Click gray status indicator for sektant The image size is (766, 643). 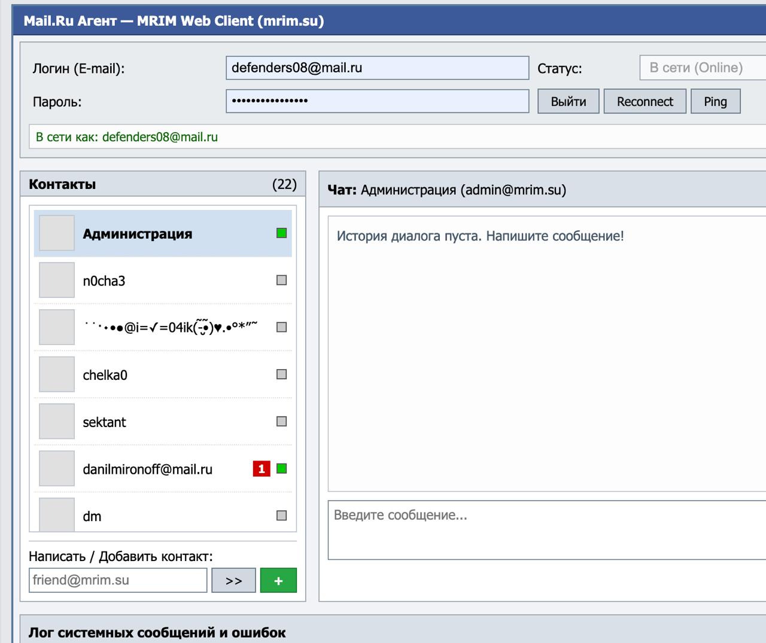[x=282, y=421]
